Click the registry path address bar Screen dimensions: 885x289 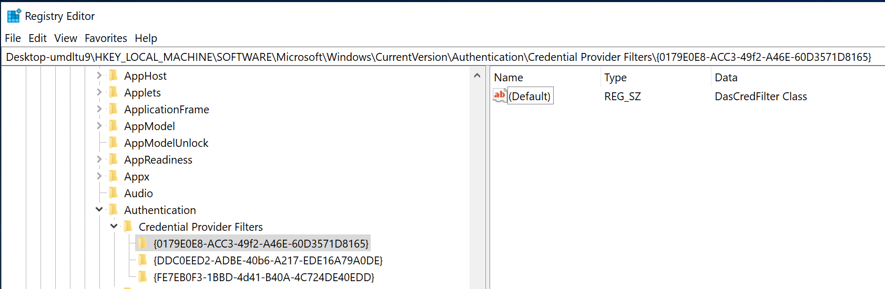pyautogui.click(x=439, y=57)
